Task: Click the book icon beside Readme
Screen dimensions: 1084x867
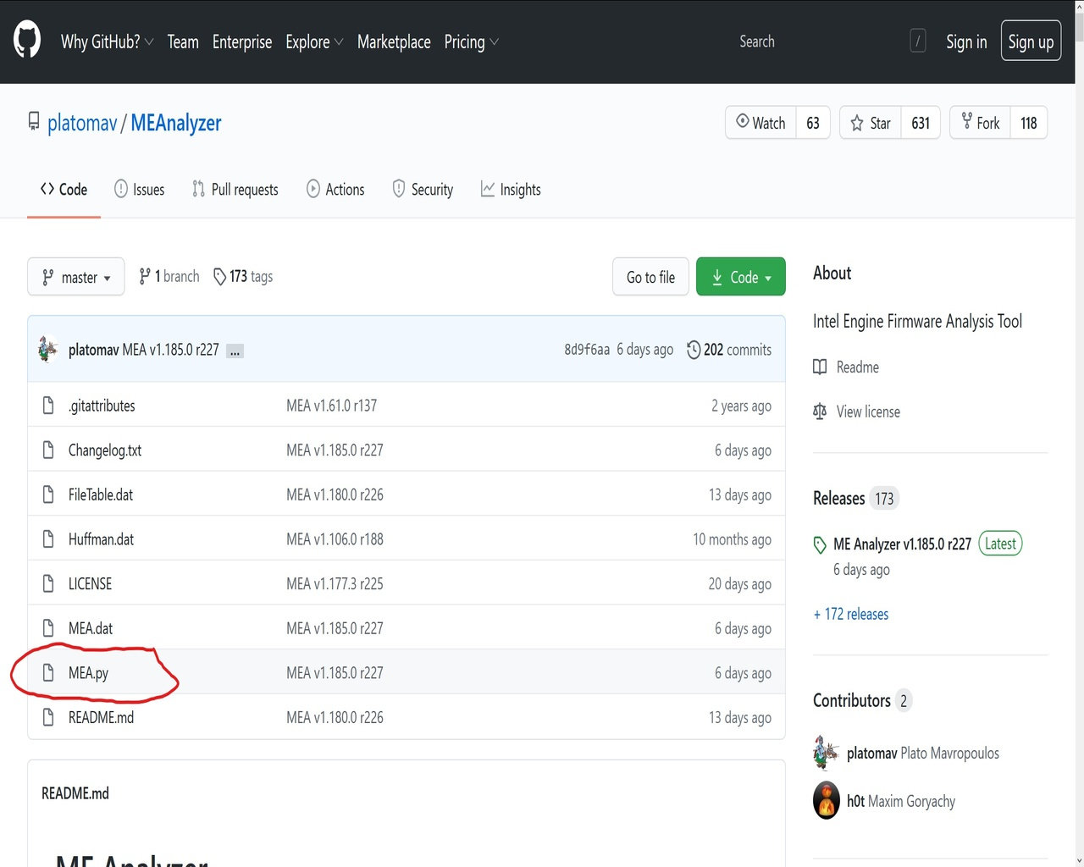Action: [x=820, y=367]
